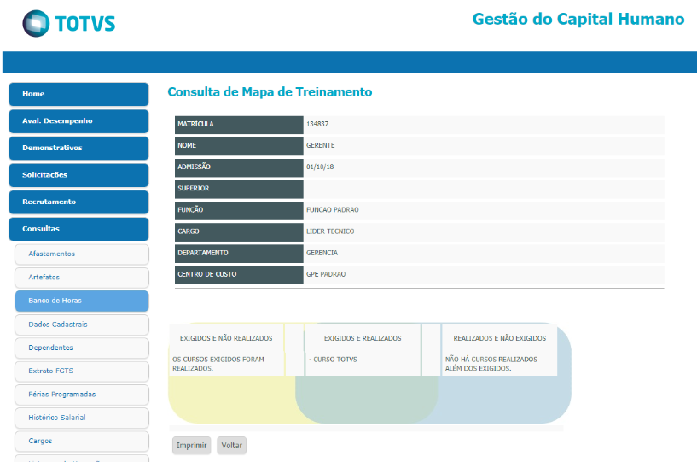Click the Voltar button

(231, 446)
